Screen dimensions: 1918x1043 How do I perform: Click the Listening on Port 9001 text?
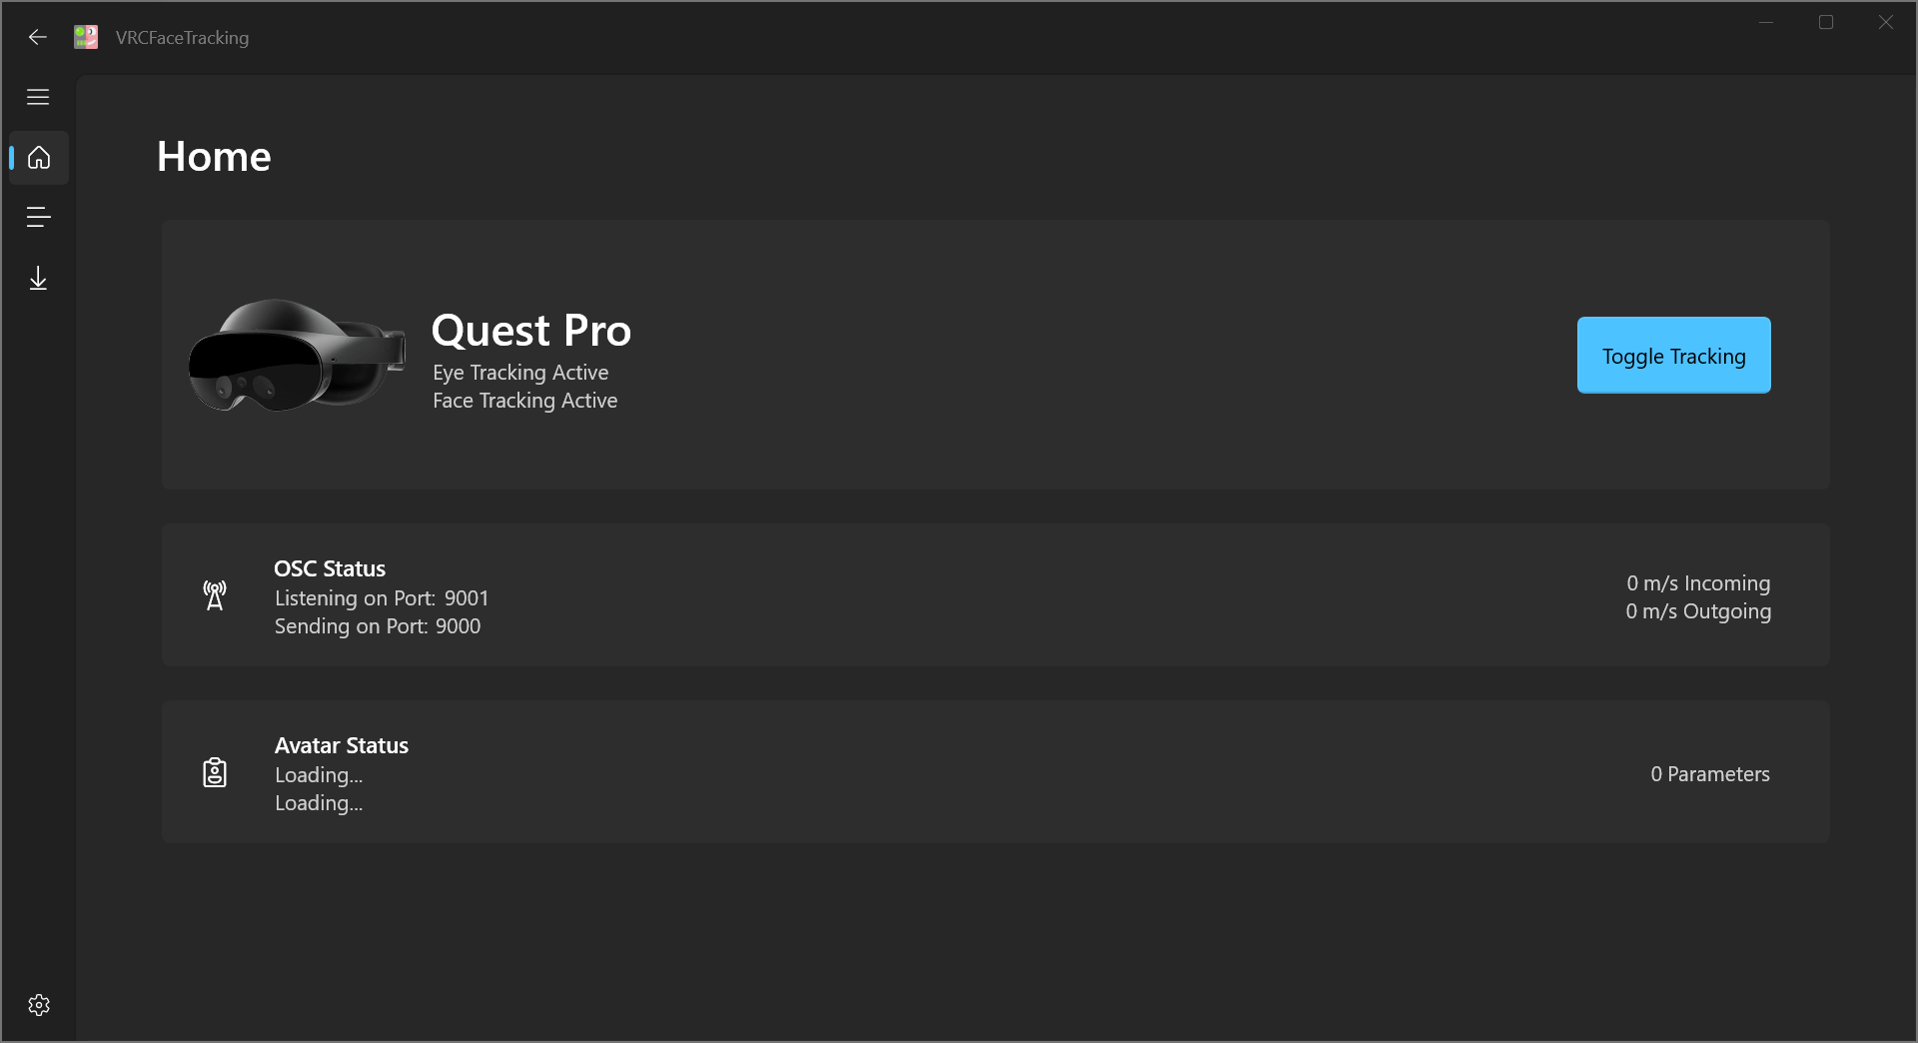click(381, 597)
